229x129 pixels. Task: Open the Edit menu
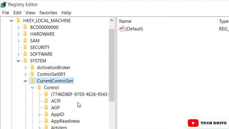point(17,13)
